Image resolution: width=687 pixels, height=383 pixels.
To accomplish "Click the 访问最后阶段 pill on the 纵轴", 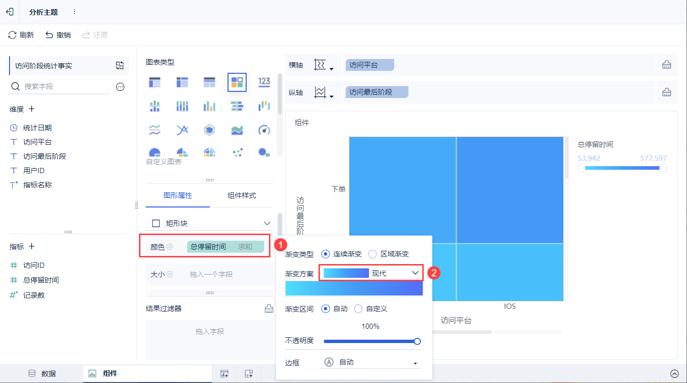I will (x=377, y=92).
